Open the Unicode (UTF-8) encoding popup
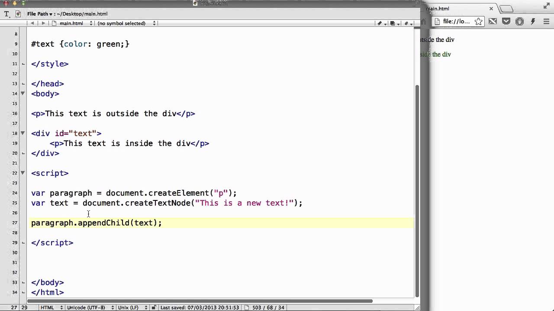The height and width of the screenshot is (311, 554). click(x=90, y=308)
